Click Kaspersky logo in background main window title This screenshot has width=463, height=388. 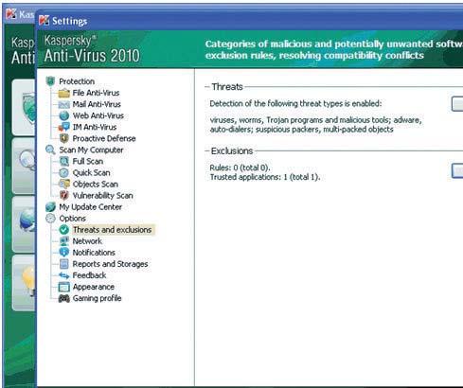11,14
